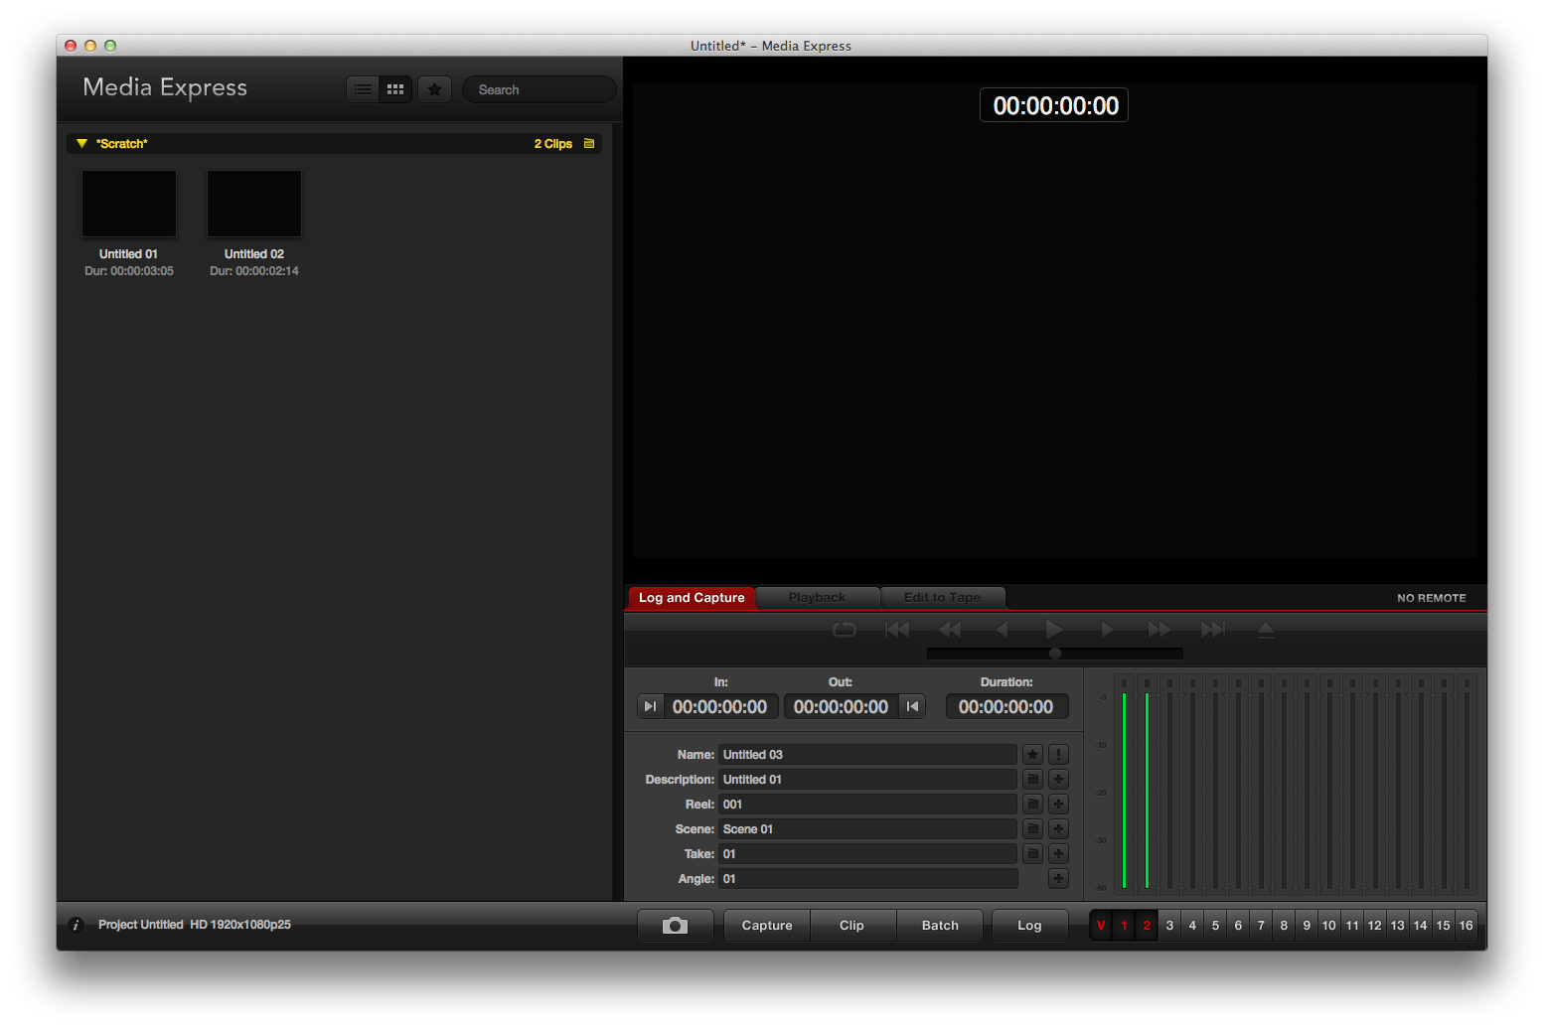Switch to the Edit to Tape tab
This screenshot has height=1029, width=1544.
(x=942, y=598)
